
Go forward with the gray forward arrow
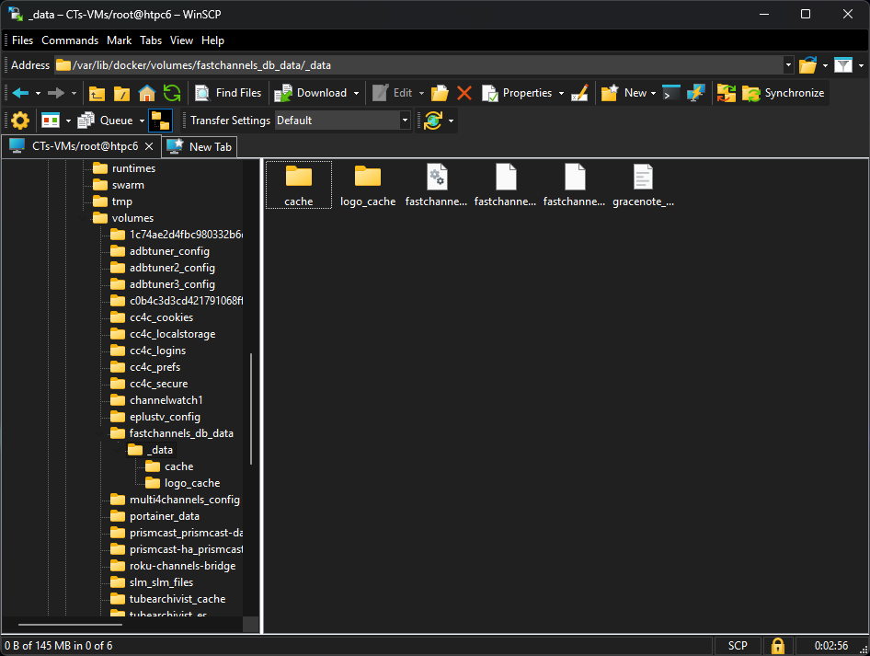point(55,93)
